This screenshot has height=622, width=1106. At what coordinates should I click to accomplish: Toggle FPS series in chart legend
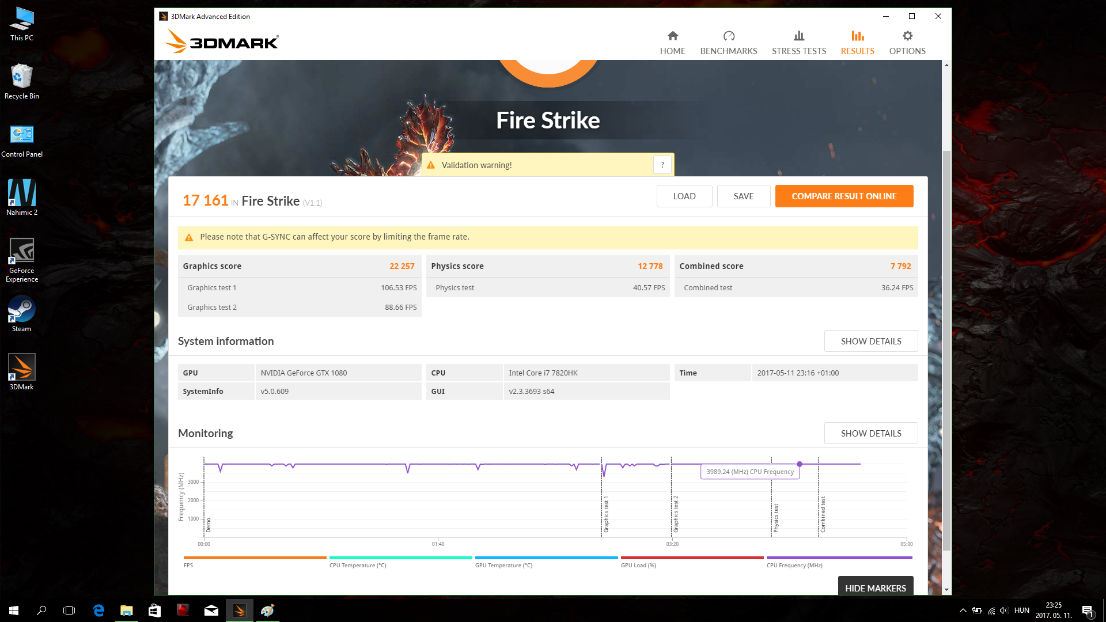pyautogui.click(x=255, y=561)
